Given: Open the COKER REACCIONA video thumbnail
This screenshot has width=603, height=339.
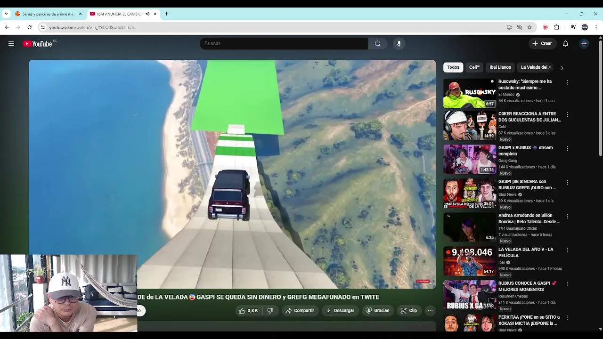Looking at the screenshot, I should pos(469,125).
